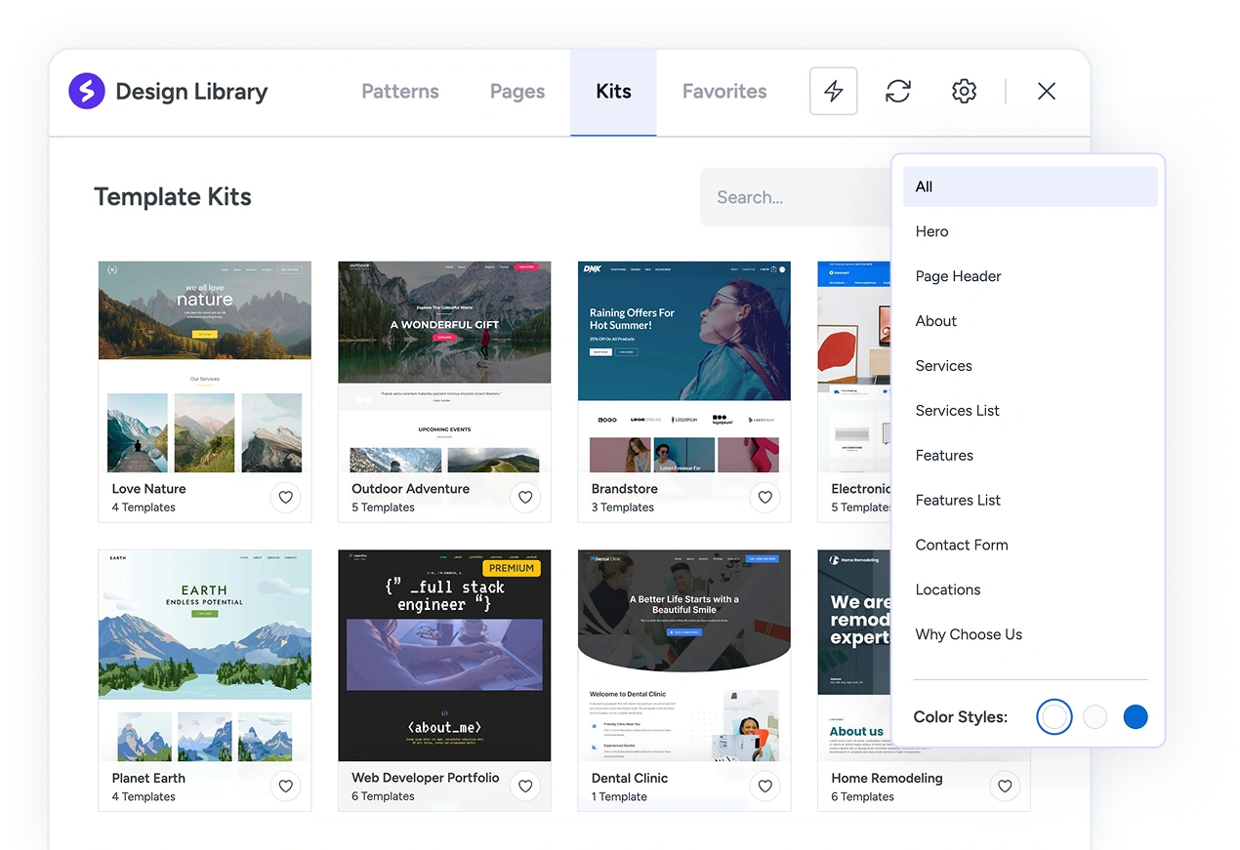Viewport: 1240px width, 850px height.
Task: Select the All option in dropdown
Action: coord(1029,186)
